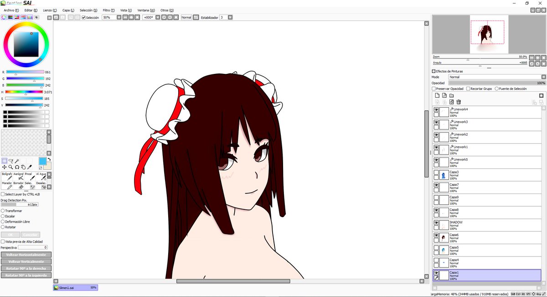This screenshot has height=297, width=547.
Task: Select the magnifier zoom tool
Action: pos(10,167)
